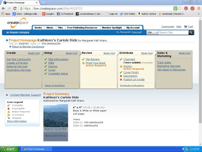Click the Proof Your Book link
Image resolution: width=202 pixels, height=152 pixels.
pyautogui.click(x=95, y=63)
